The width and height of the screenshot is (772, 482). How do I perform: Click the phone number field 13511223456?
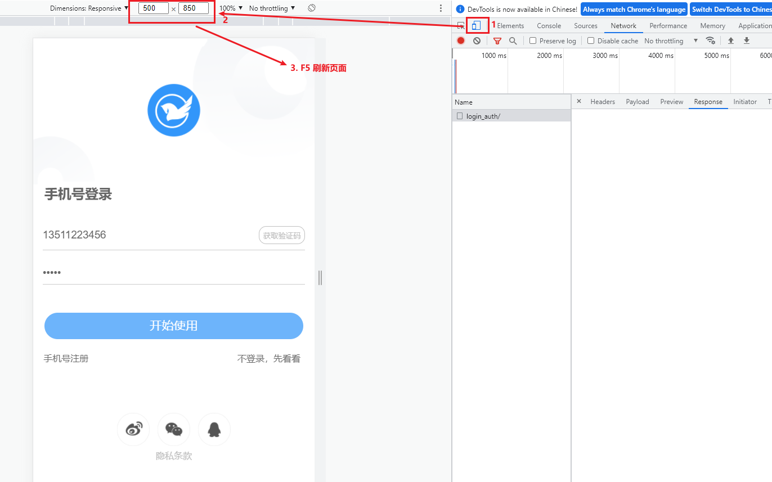tap(149, 235)
